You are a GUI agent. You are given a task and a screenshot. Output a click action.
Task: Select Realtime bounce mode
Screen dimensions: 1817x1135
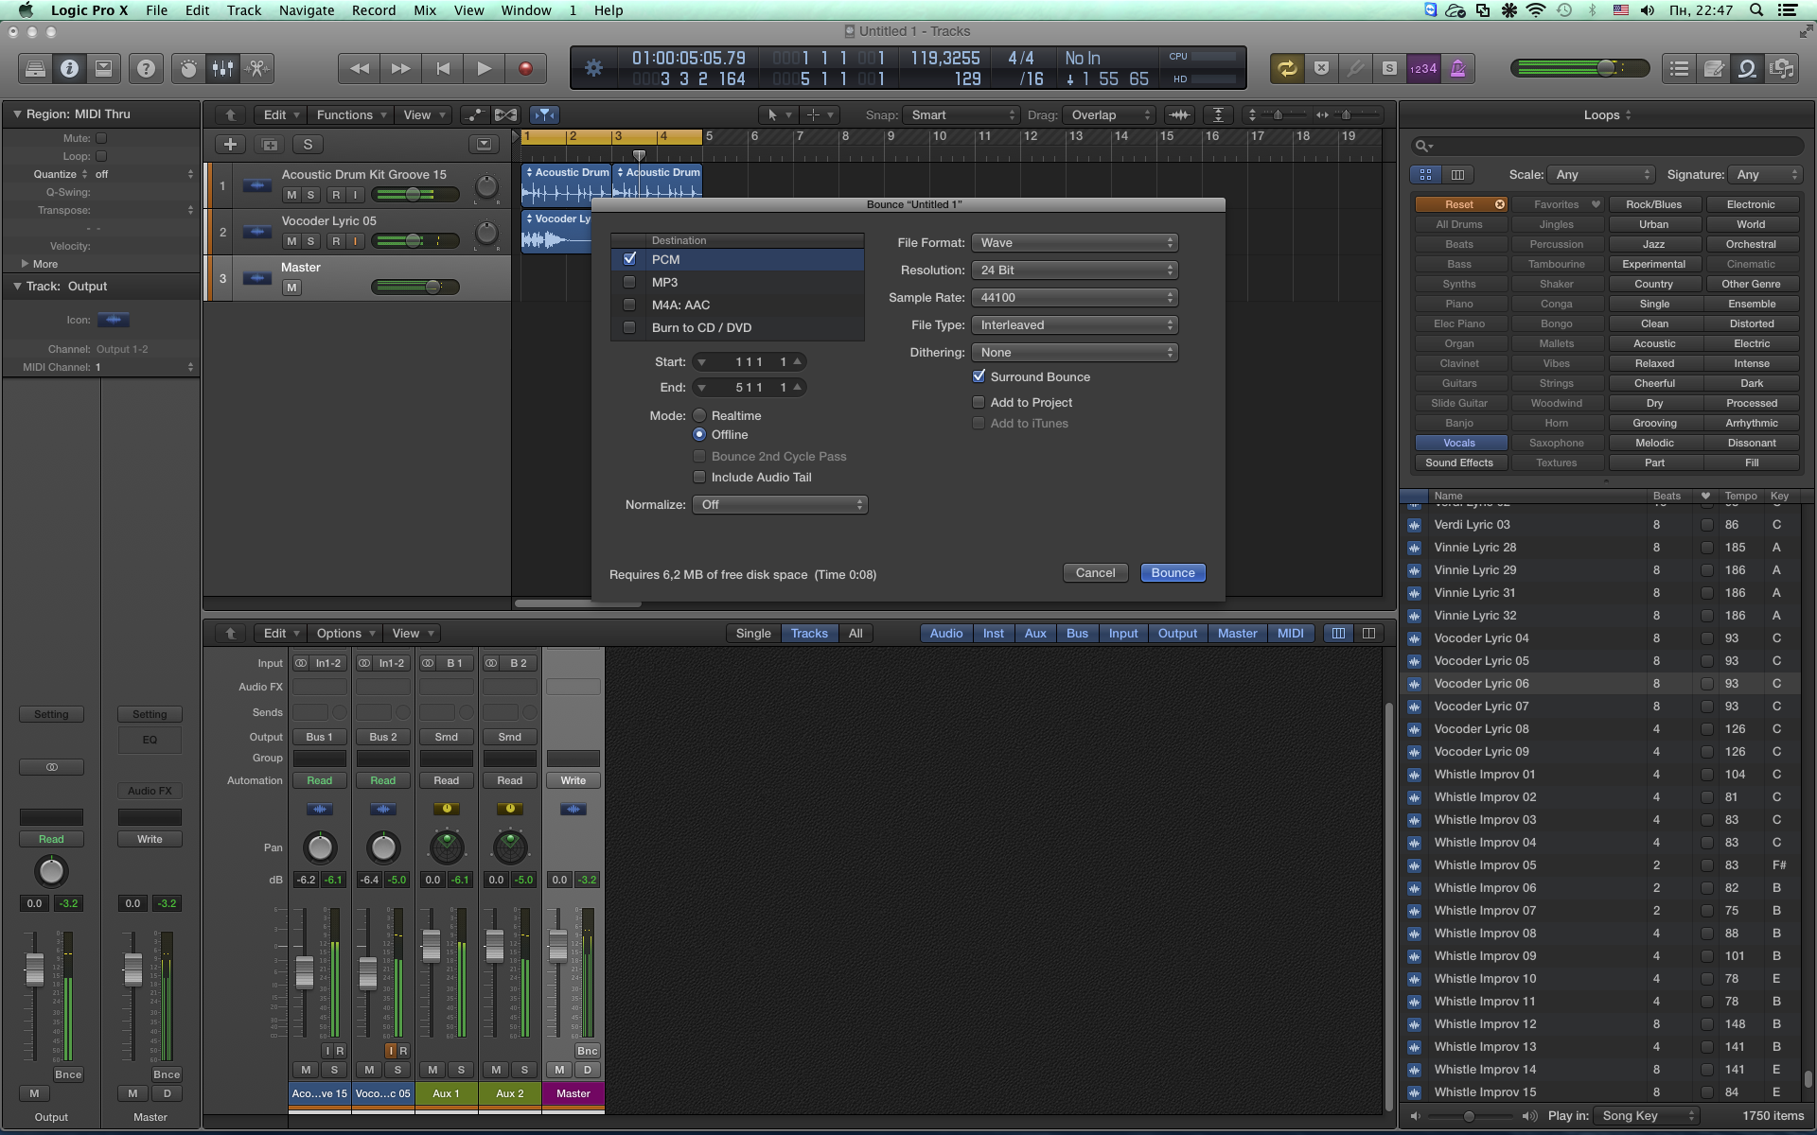click(x=699, y=415)
